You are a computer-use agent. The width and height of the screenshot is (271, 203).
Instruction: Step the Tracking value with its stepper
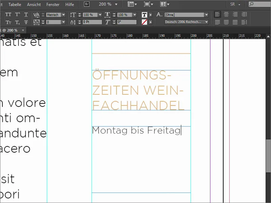(x=43, y=22)
